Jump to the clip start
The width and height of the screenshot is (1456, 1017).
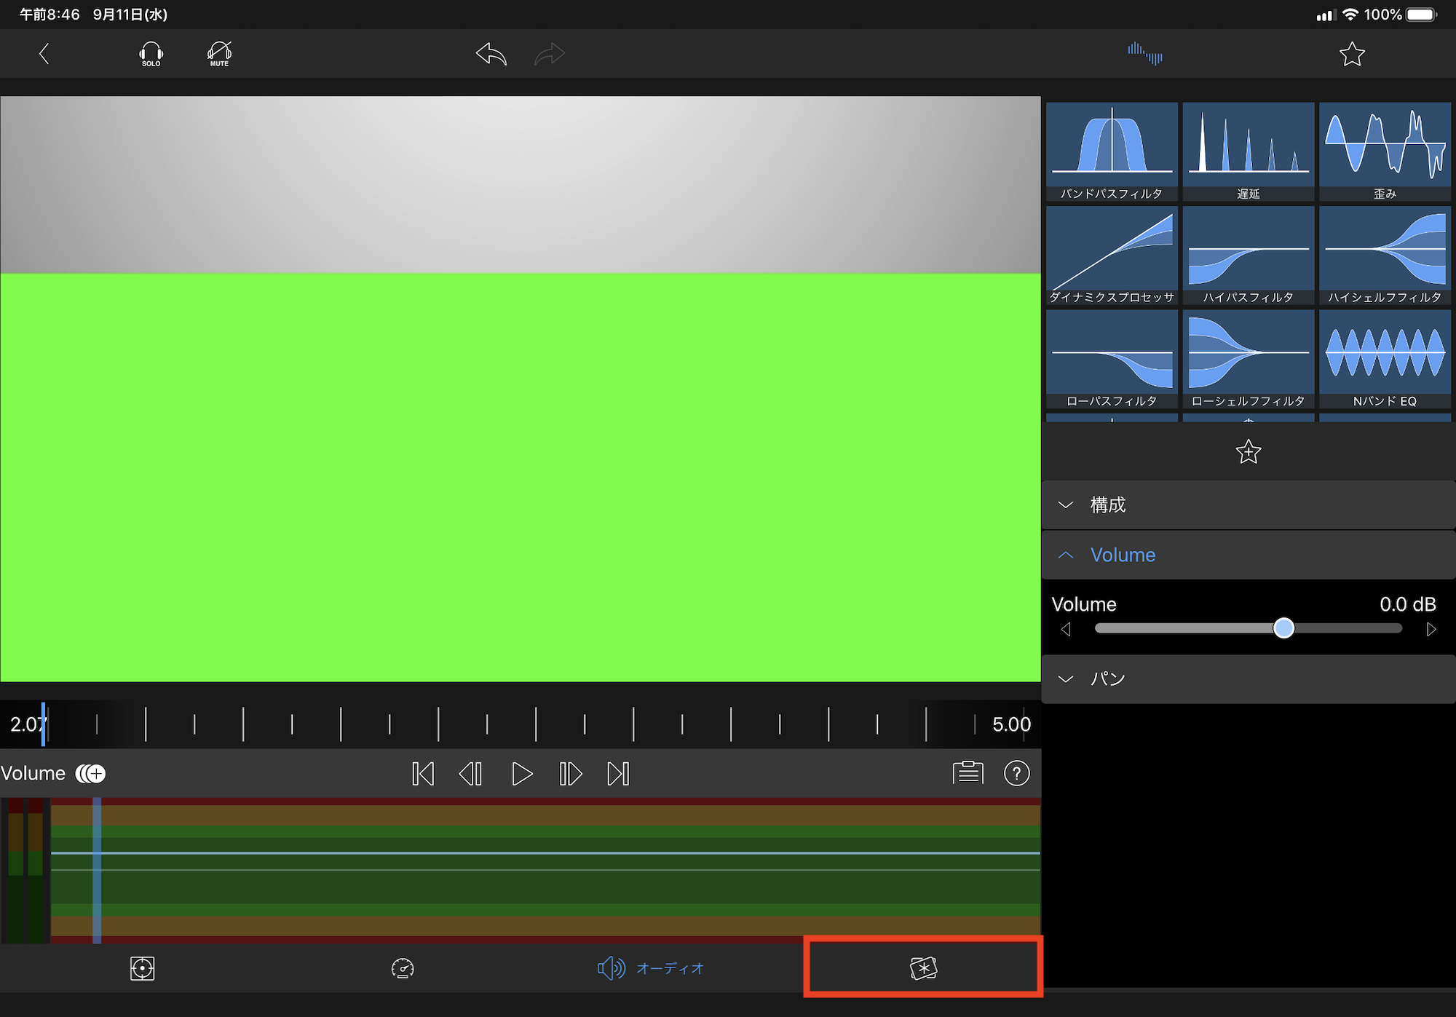point(423,773)
